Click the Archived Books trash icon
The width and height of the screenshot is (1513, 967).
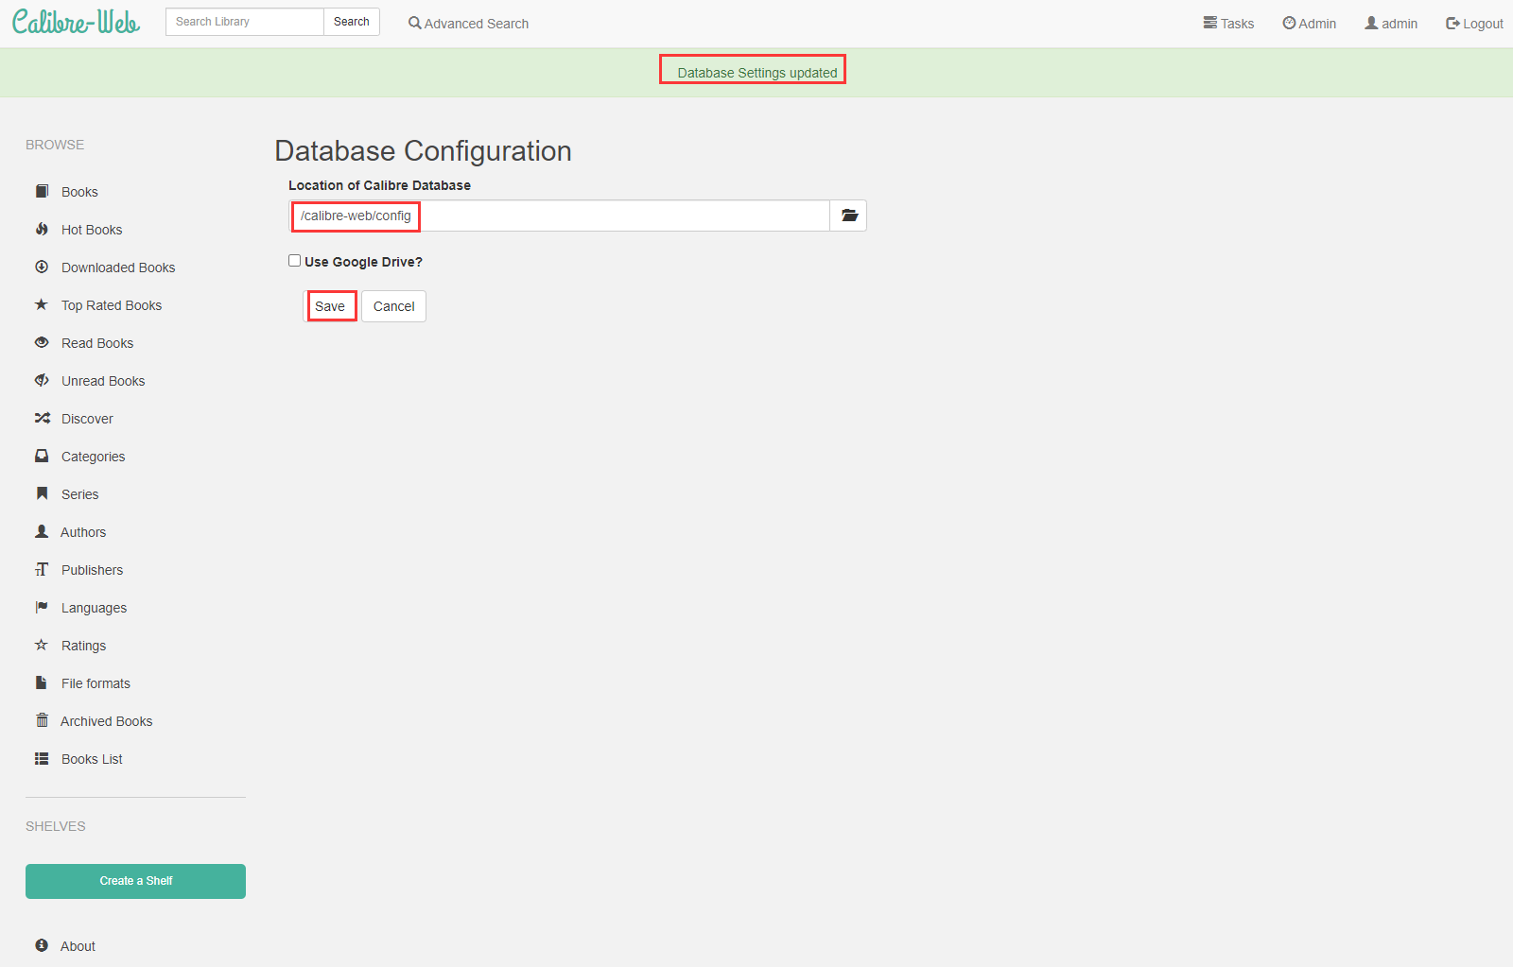pyautogui.click(x=42, y=721)
